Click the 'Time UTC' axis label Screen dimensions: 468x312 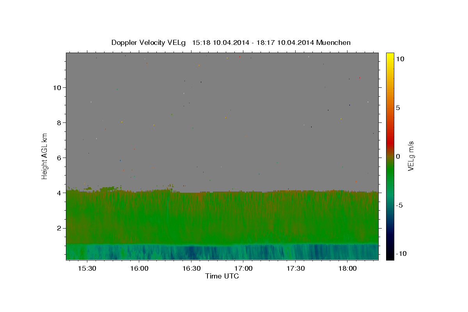click(x=222, y=276)
